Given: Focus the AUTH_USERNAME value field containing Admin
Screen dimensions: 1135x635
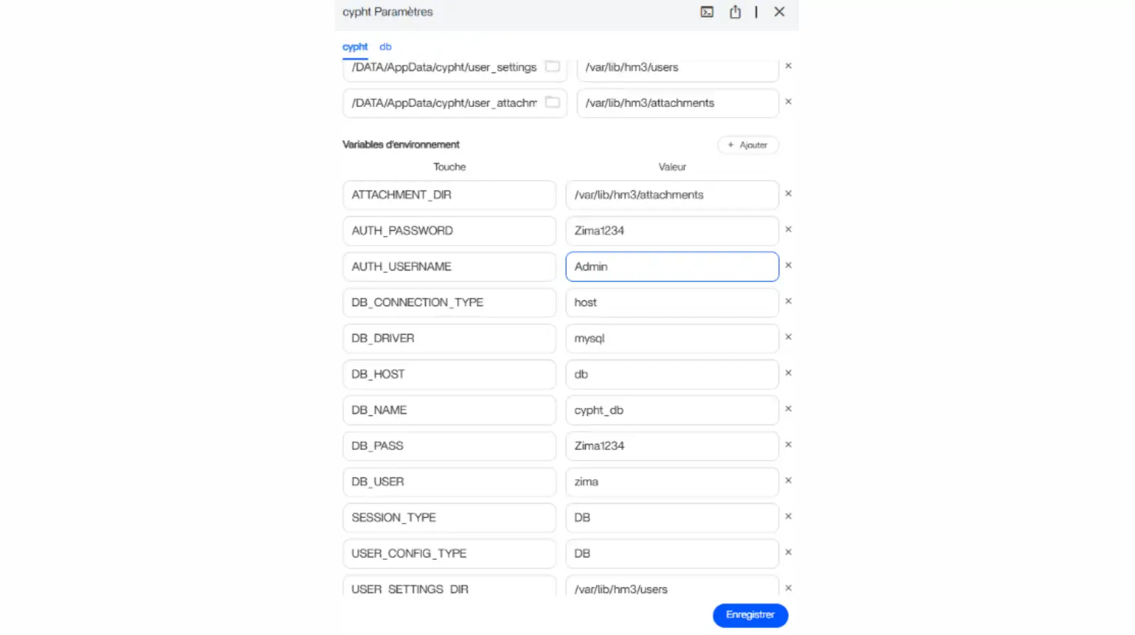Looking at the screenshot, I should coord(671,266).
